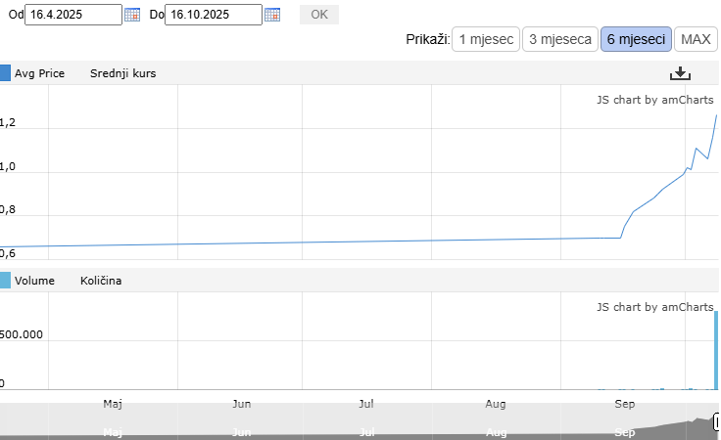Click the scrollbar right drag handle
721x440 pixels.
716,419
